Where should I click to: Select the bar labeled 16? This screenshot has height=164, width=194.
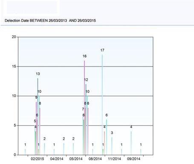click(x=84, y=108)
